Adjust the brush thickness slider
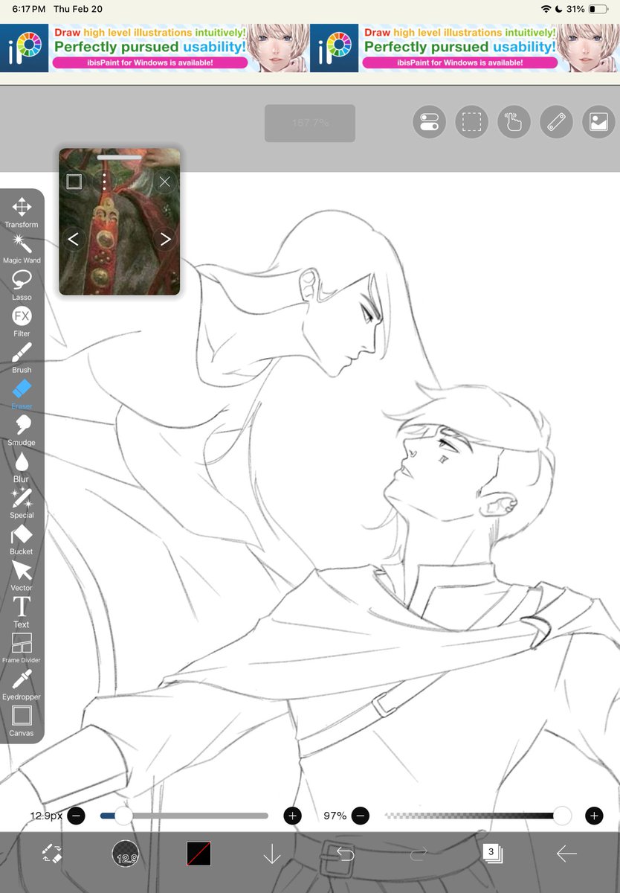The image size is (620, 893). click(184, 816)
